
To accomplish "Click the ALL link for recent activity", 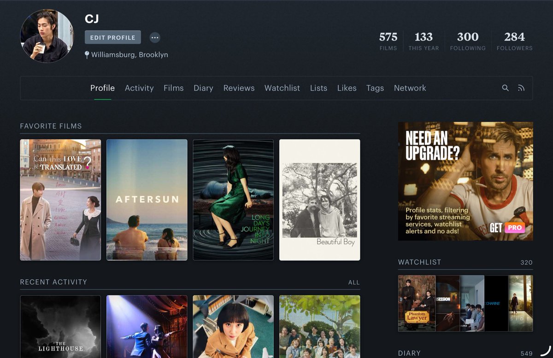I will coord(354,282).
